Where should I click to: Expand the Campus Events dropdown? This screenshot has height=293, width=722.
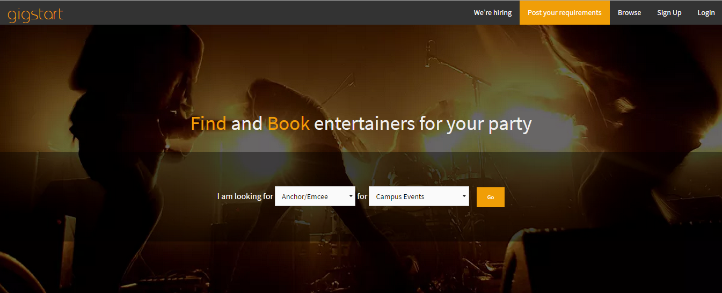(419, 196)
